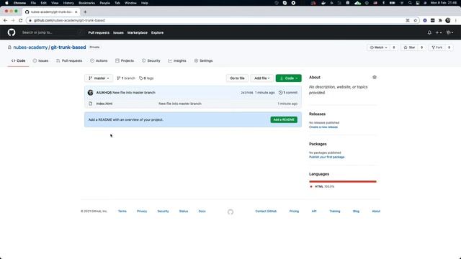Open the Pricing footer link
This screenshot has width=461, height=259.
tap(294, 211)
